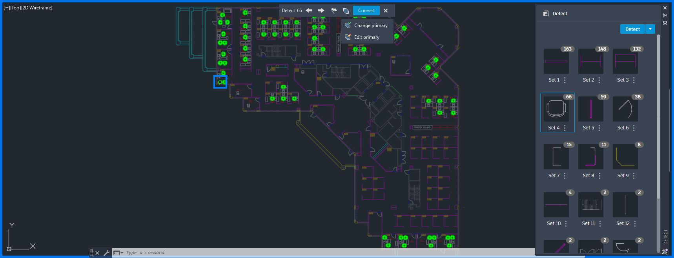Open command line customize wrench icon
Image resolution: width=674 pixels, height=258 pixels.
106,253
